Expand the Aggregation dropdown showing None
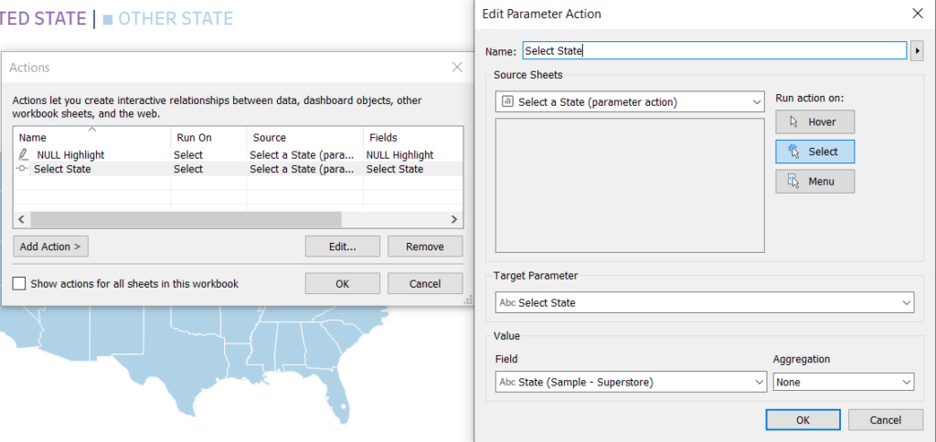Image resolution: width=936 pixels, height=442 pixels. (x=844, y=382)
